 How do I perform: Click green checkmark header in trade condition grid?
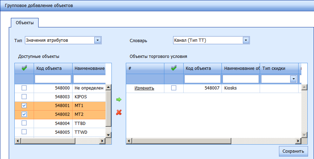click(x=174, y=68)
